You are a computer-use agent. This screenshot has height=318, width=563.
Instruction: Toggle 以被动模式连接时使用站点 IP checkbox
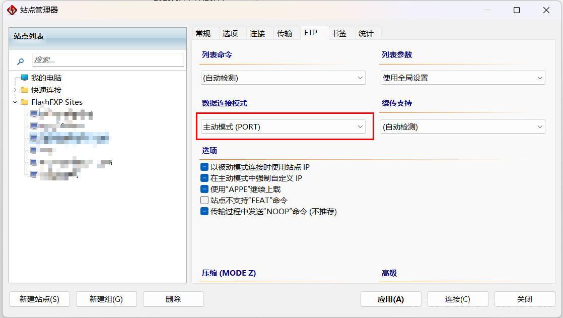[x=204, y=167]
